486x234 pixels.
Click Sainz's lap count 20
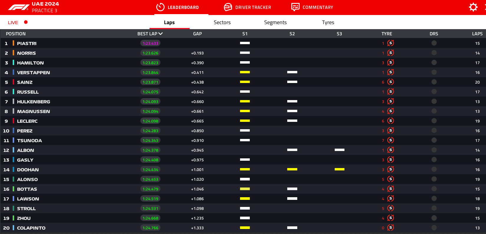click(x=477, y=82)
